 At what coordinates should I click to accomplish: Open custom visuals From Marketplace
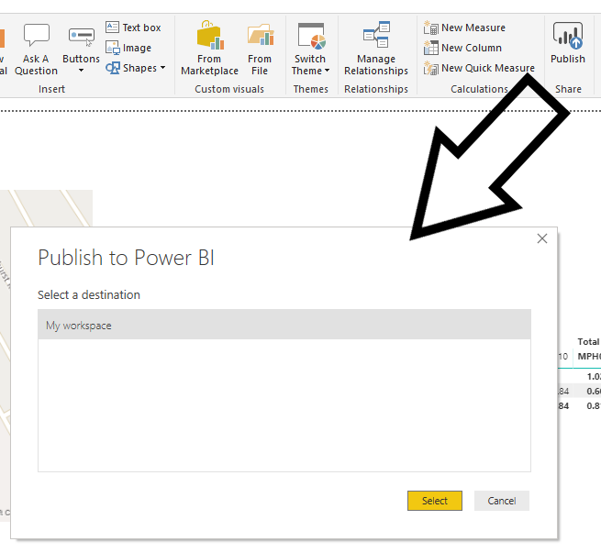pyautogui.click(x=209, y=49)
